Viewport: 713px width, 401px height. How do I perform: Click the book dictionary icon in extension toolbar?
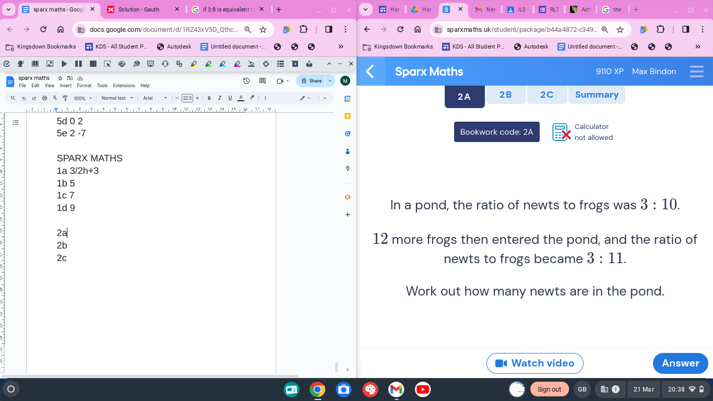click(x=35, y=64)
